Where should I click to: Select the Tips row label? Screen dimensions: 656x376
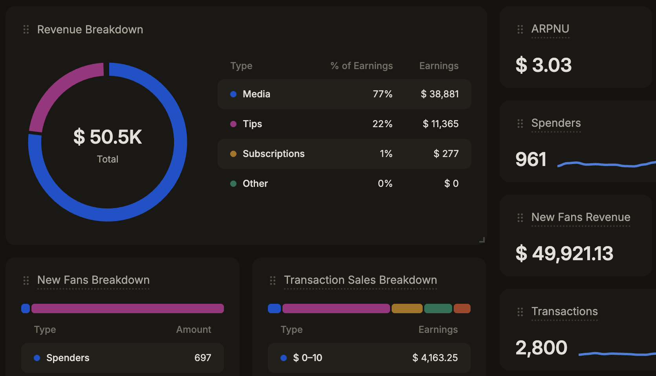tap(252, 124)
